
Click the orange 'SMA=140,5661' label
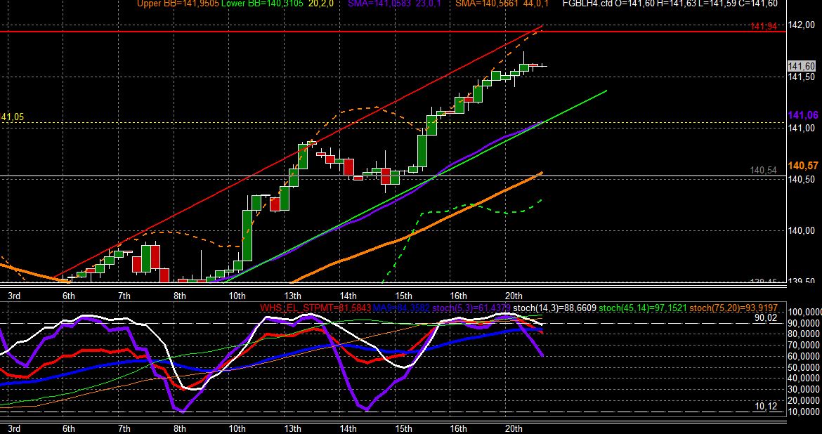[487, 4]
